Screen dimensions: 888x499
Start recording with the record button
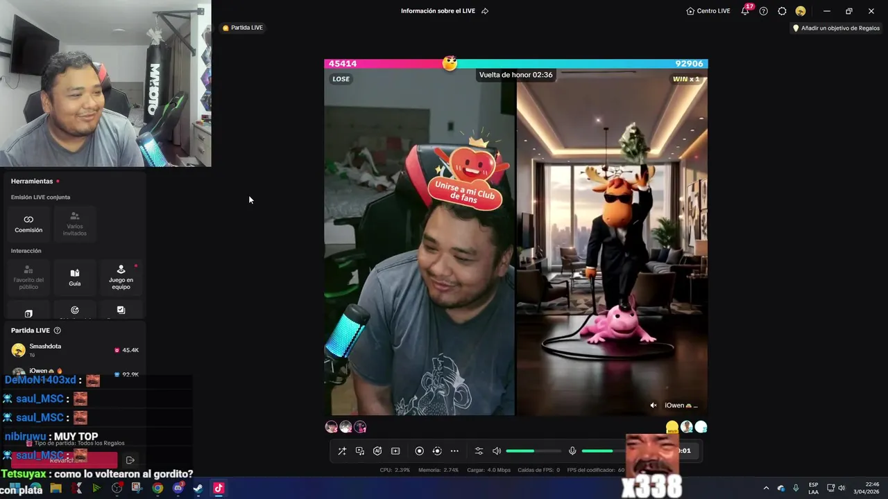[419, 451]
